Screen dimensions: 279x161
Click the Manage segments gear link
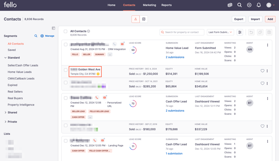tap(47, 36)
